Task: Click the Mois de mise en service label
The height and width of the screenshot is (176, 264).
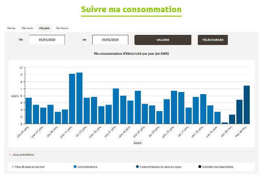Action: click(x=30, y=167)
